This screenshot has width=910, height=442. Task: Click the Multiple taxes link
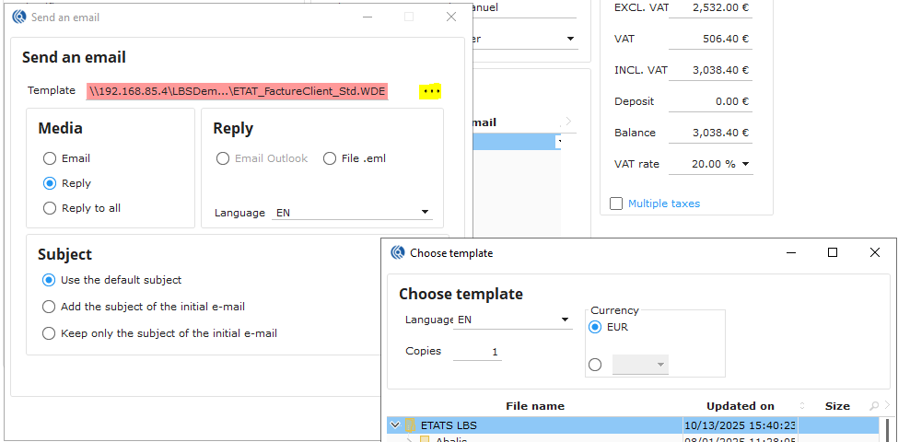664,204
